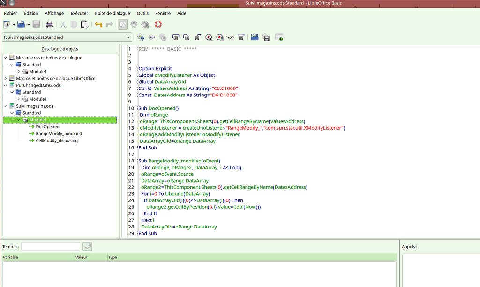Select the DocOpened procedure entry

pyautogui.click(x=47, y=126)
